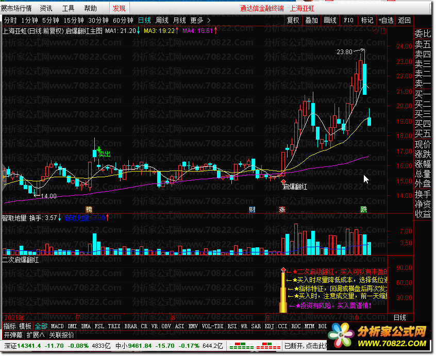Select the DMI indicator
Screen dimensions: 436x356
point(72,326)
